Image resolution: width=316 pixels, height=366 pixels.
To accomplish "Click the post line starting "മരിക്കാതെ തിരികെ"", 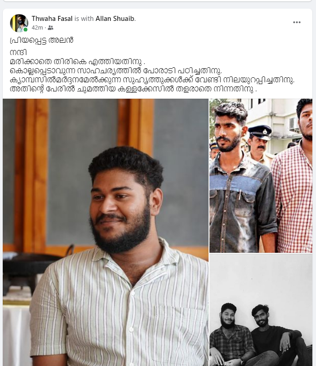I will pyautogui.click(x=77, y=62).
